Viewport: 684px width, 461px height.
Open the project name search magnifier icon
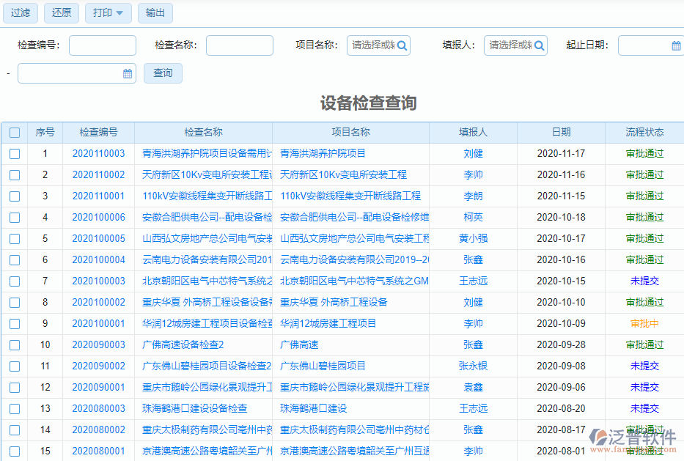click(x=401, y=45)
